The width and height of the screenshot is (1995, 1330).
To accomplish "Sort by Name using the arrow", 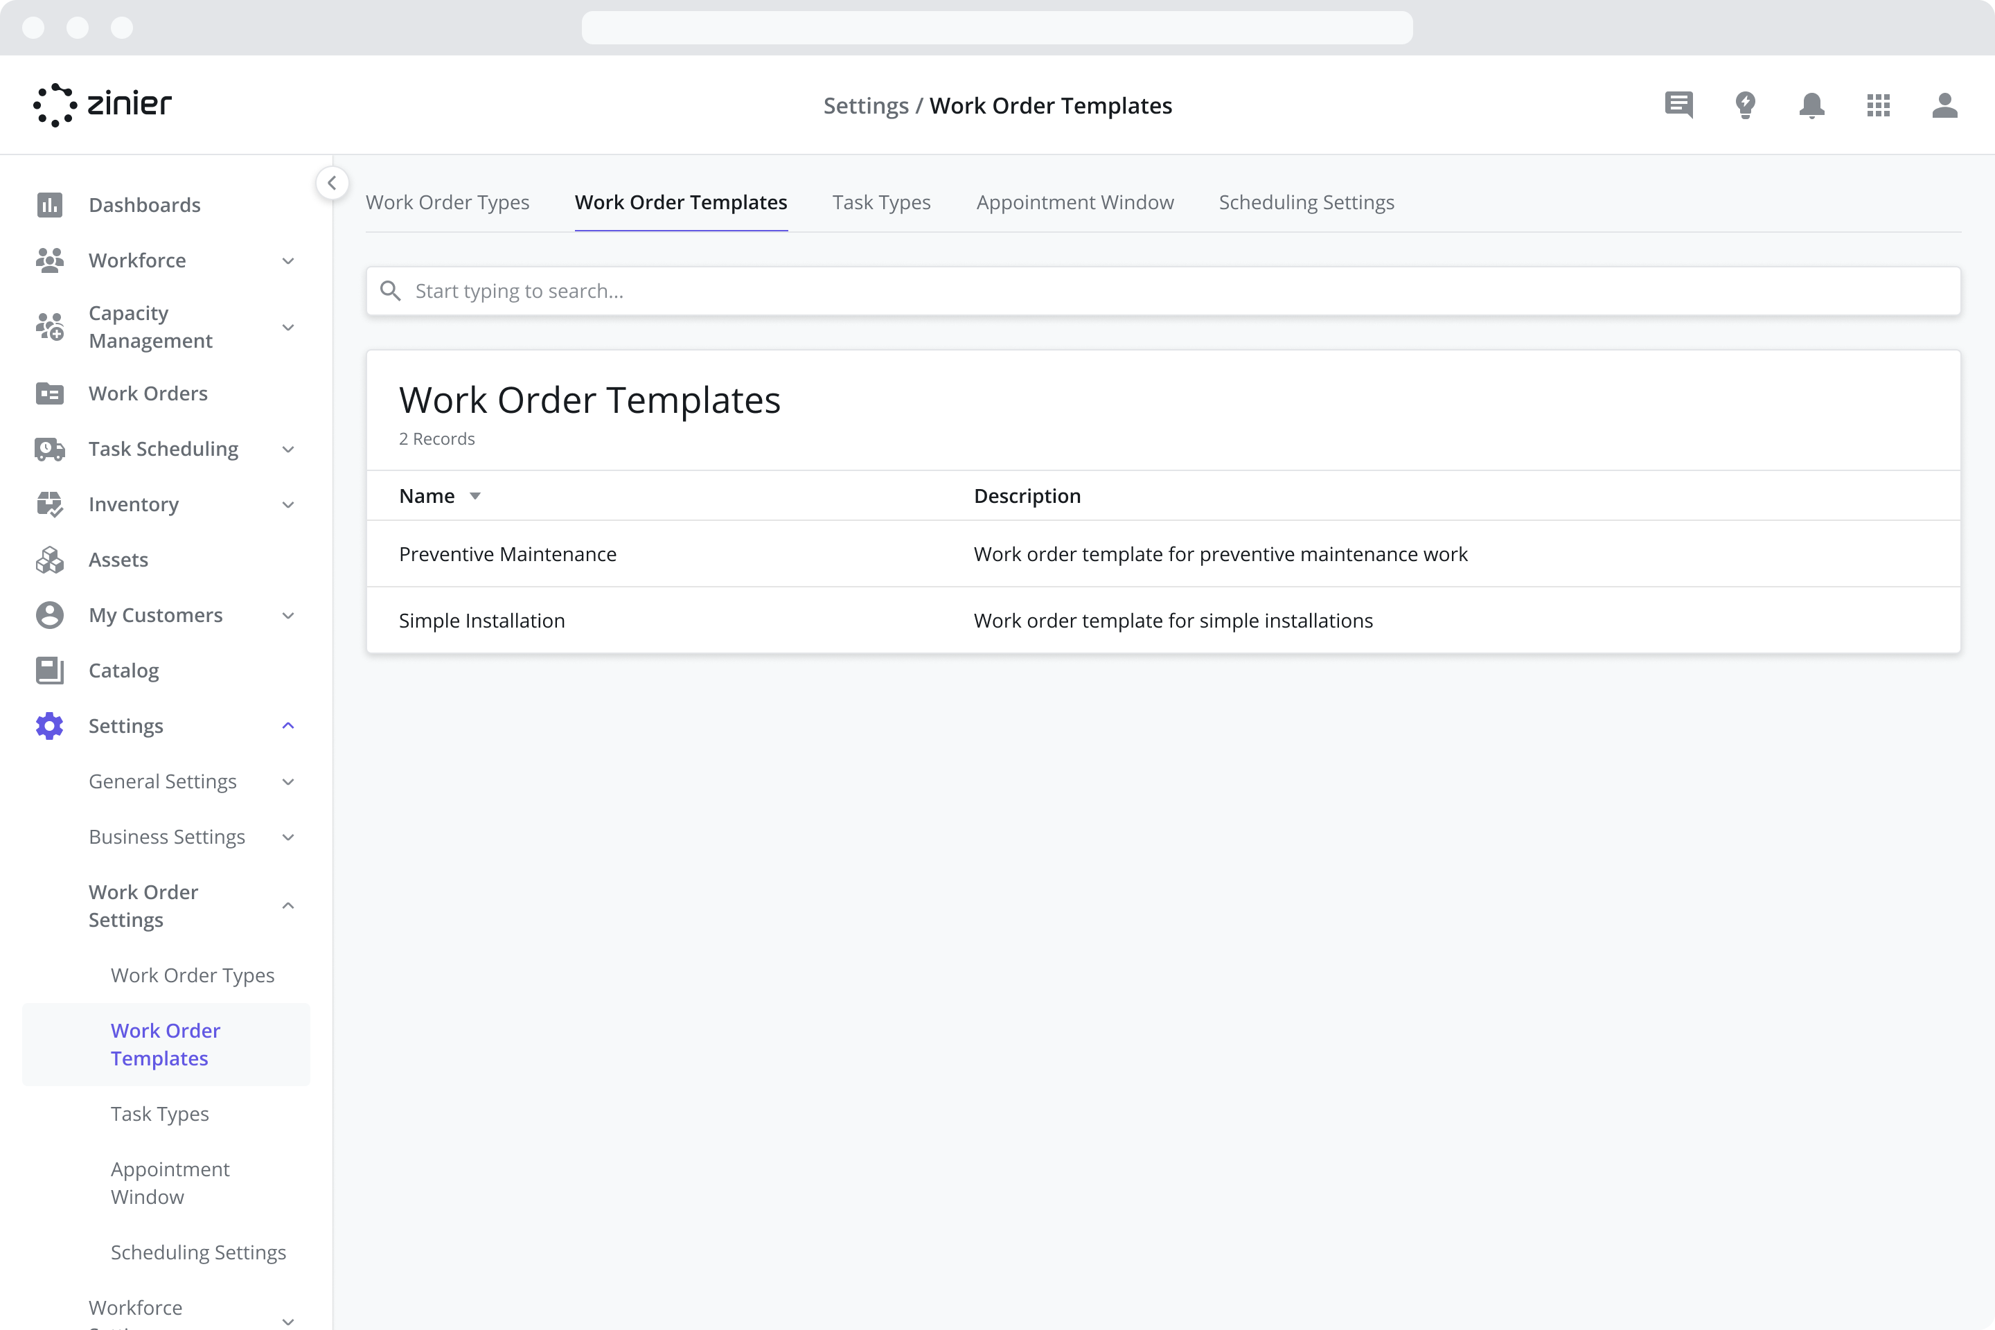I will tap(474, 495).
